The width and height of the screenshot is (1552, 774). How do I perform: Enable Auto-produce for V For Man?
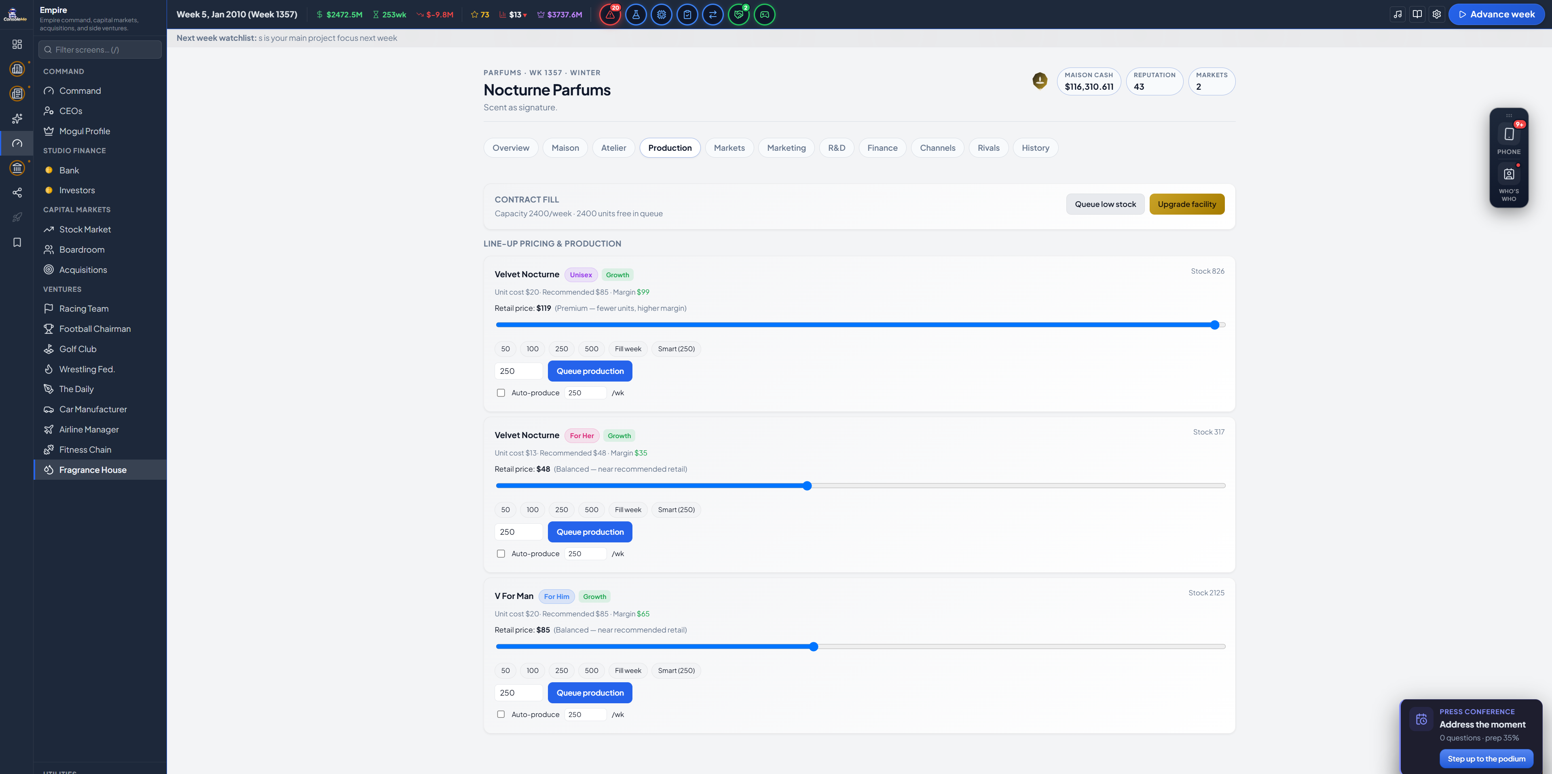[501, 714]
